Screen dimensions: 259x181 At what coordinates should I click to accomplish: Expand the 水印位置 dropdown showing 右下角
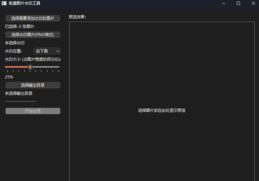(x=47, y=51)
